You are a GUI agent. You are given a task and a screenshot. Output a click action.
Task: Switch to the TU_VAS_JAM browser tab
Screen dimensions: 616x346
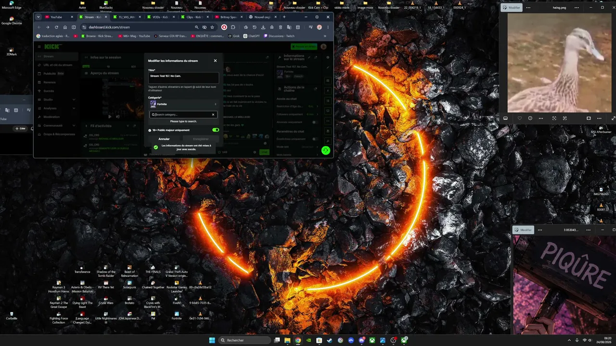pos(127,17)
